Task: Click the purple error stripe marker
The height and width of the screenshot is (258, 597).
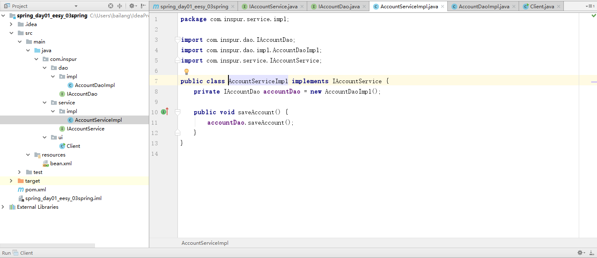Action: (594, 82)
